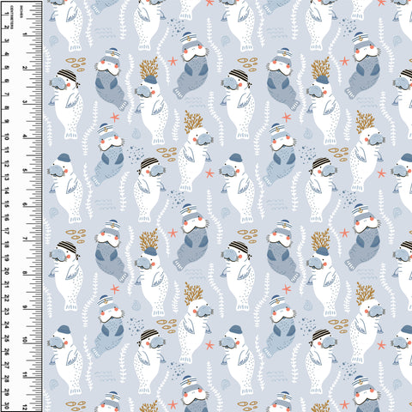
Task: Select the 4 inch mark on ruler
Action: (25, 136)
